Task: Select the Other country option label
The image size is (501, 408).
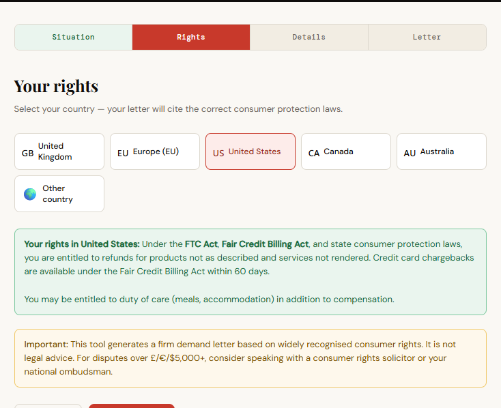Action: coord(57,194)
